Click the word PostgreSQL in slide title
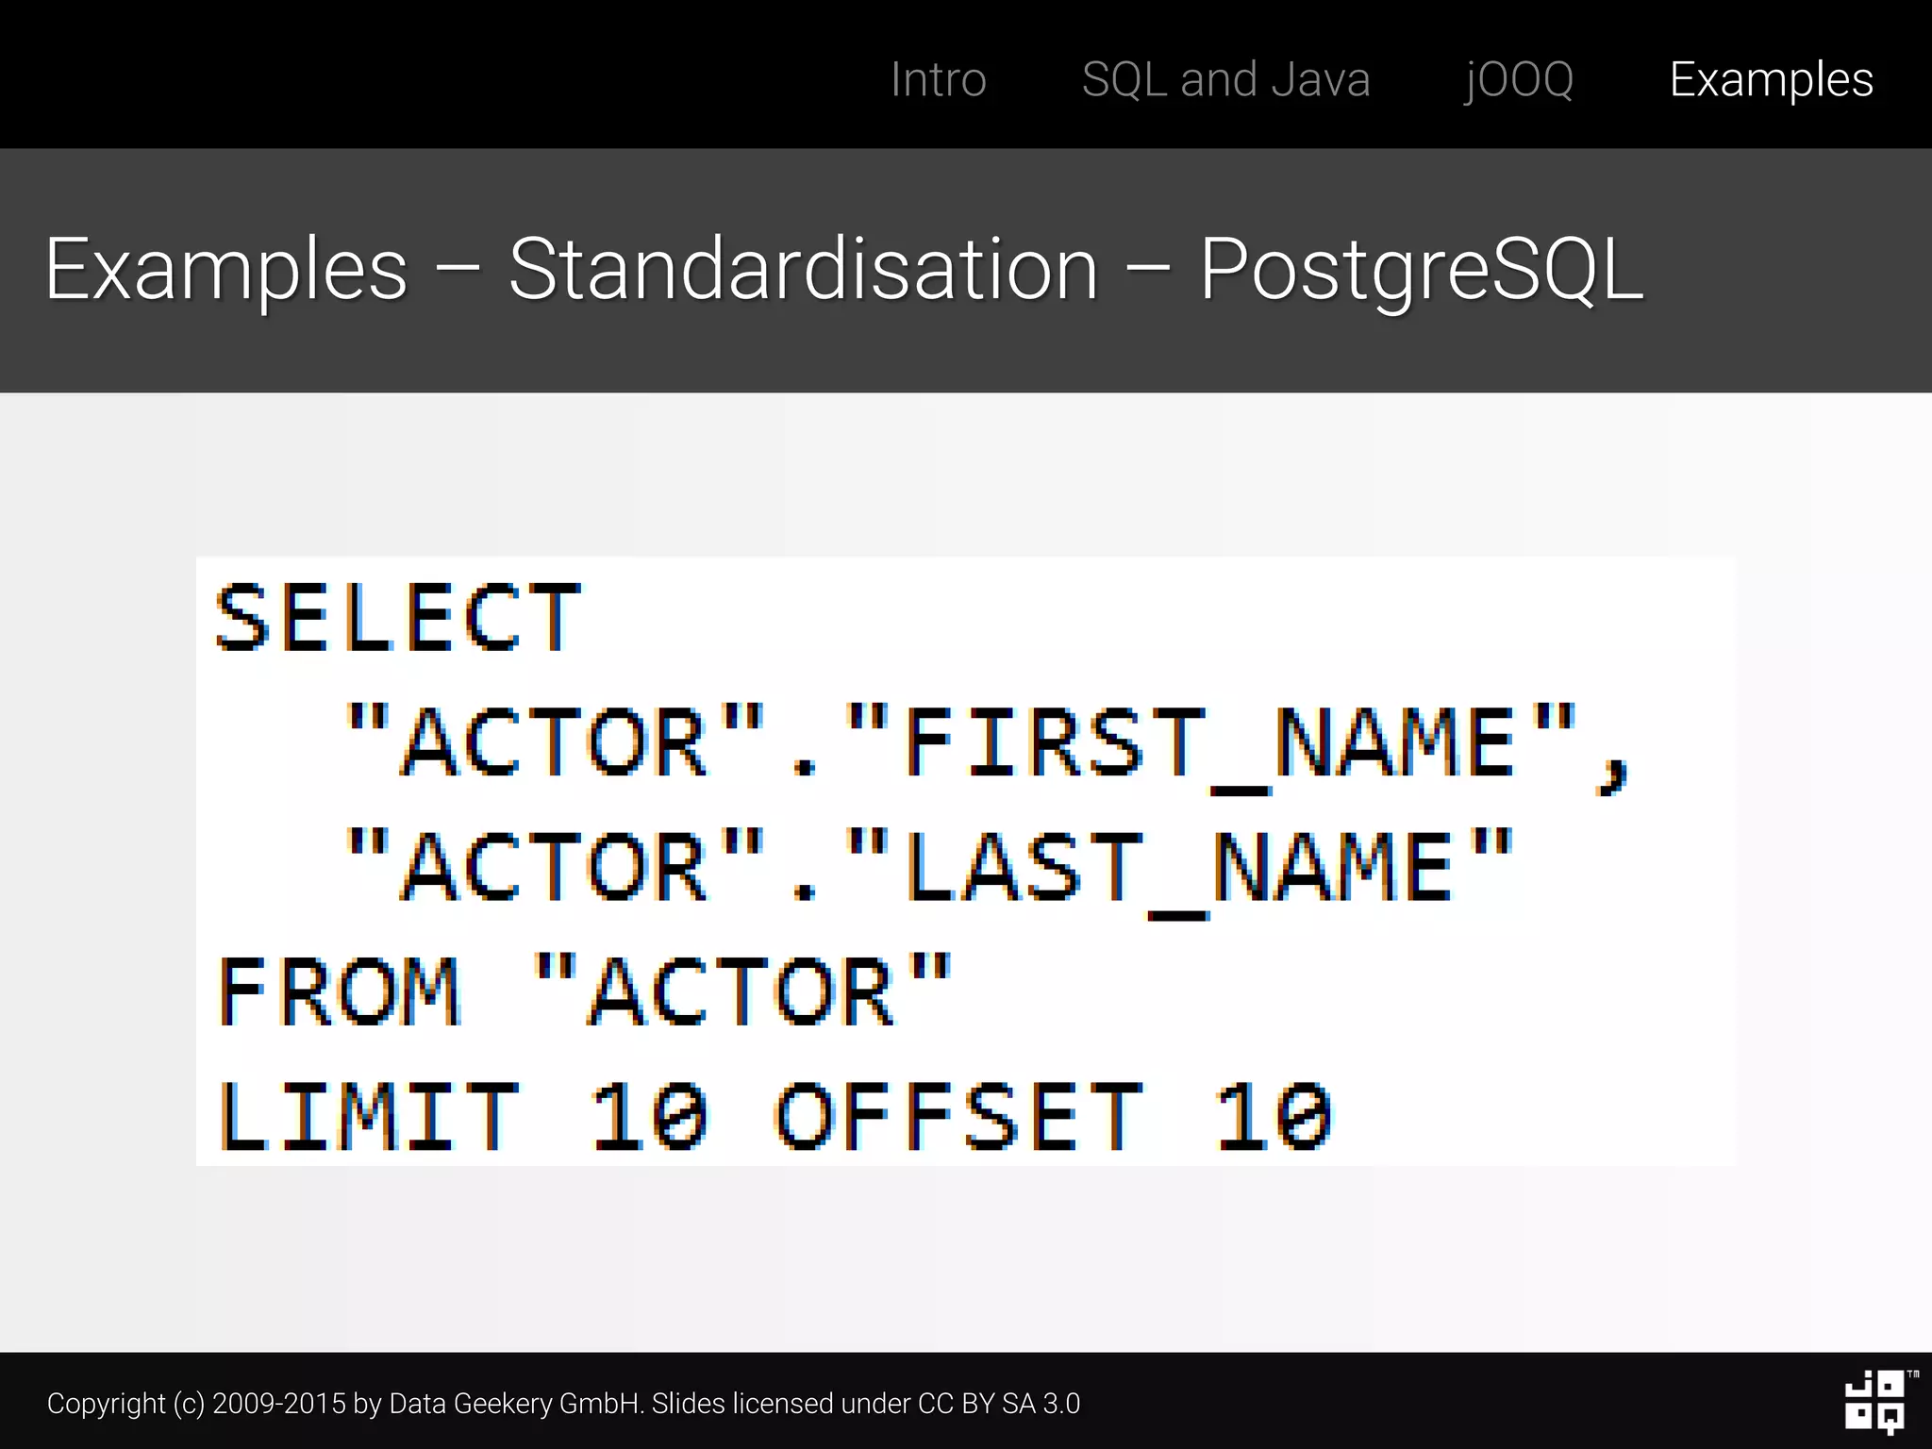This screenshot has height=1449, width=1932. [1422, 271]
